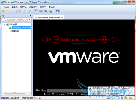Toggle the console view button
The width and height of the screenshot is (136, 100).
point(57,11)
